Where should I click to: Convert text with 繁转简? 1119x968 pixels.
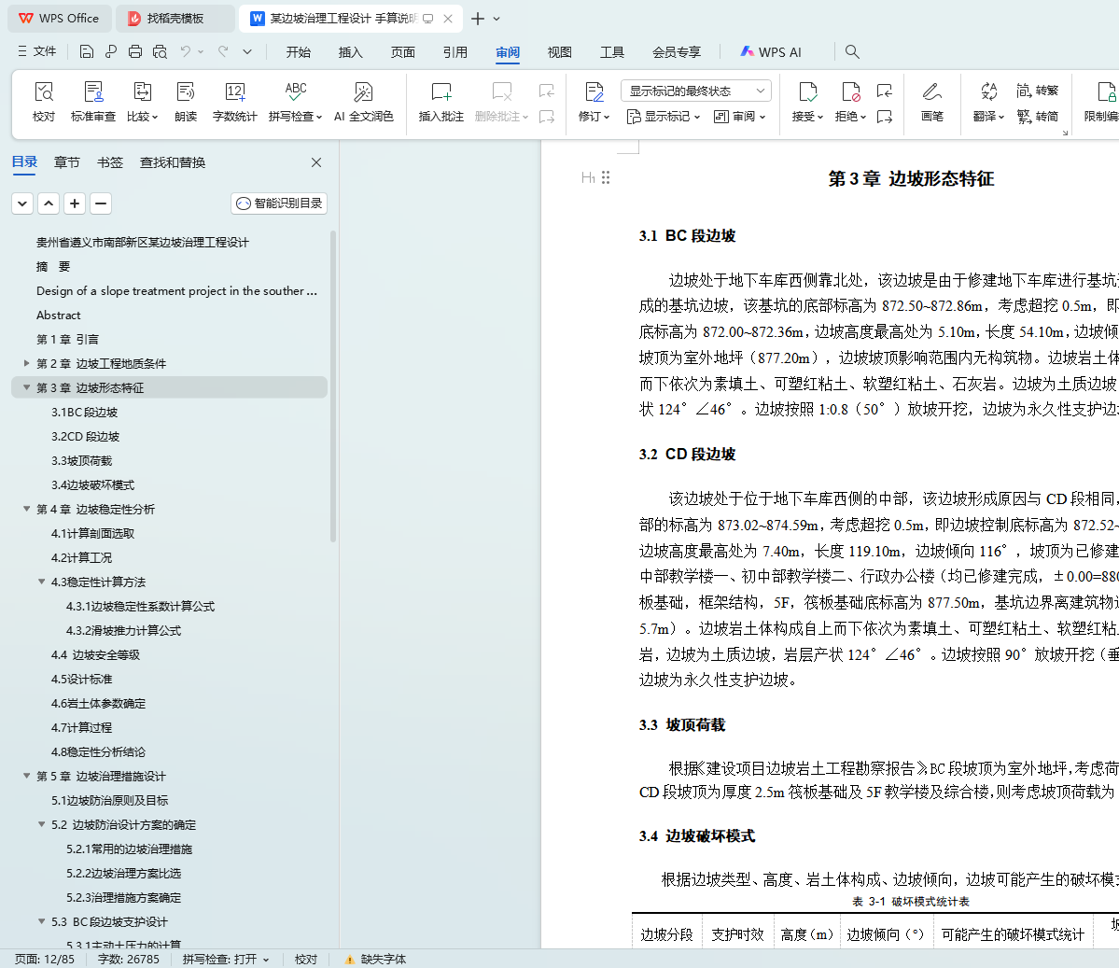click(x=1038, y=117)
